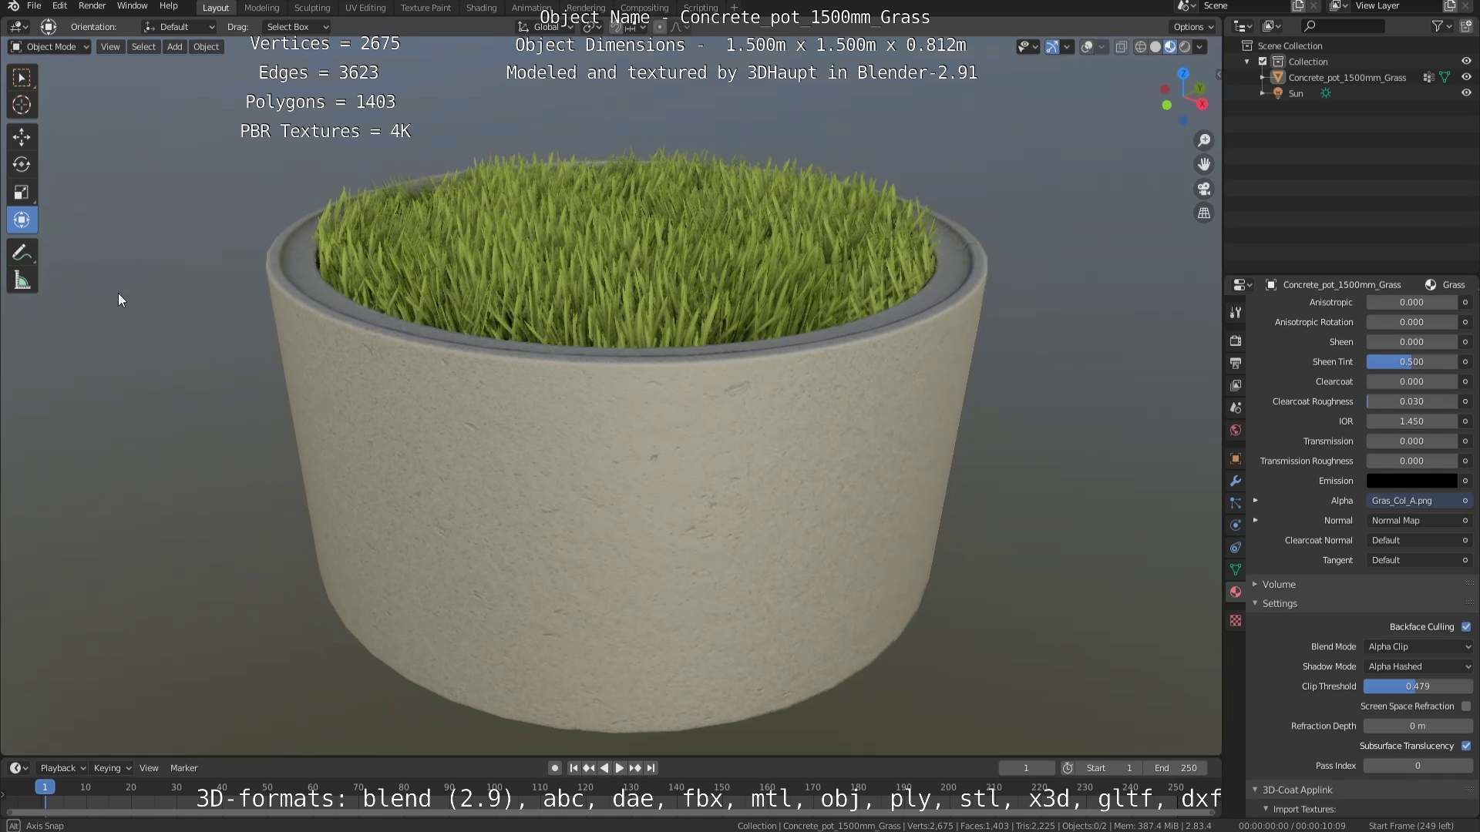Screen dimensions: 1480x832
Task: Switch to the UV Editing workspace tab
Action: [x=365, y=8]
